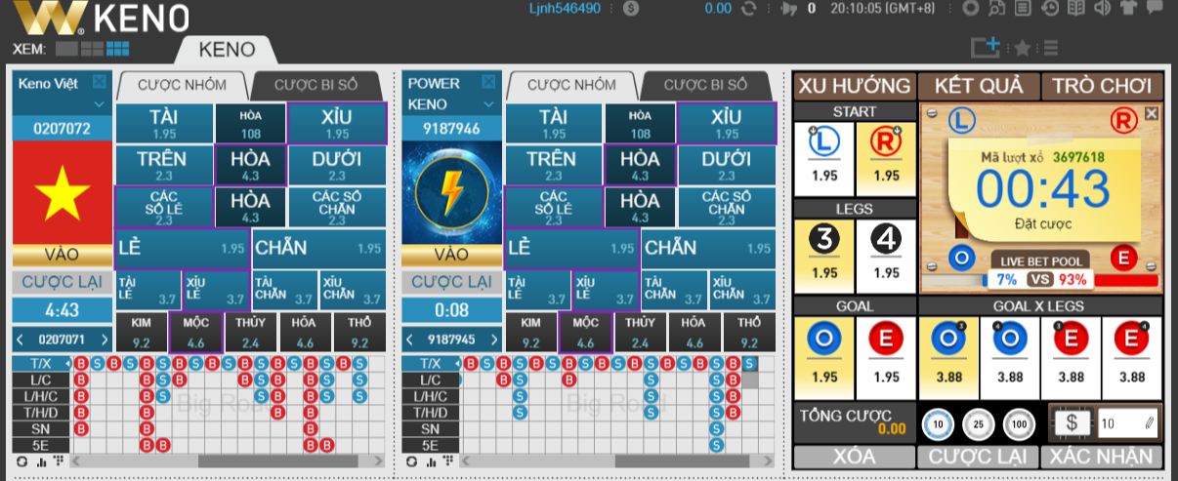
Task: Select the 25 chip
Action: coord(977,423)
